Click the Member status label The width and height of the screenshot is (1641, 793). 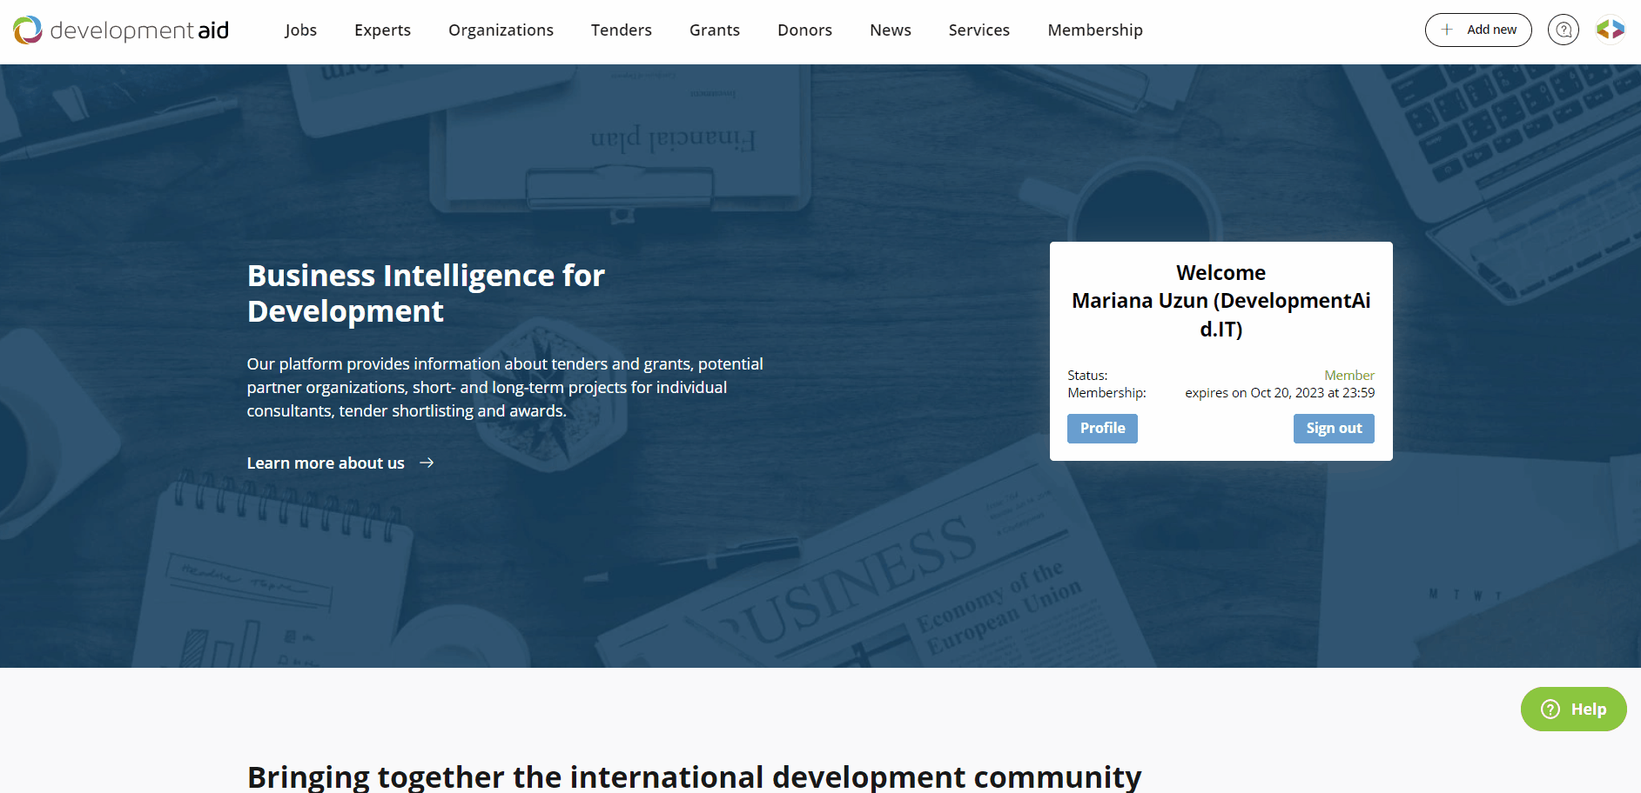(1348, 375)
